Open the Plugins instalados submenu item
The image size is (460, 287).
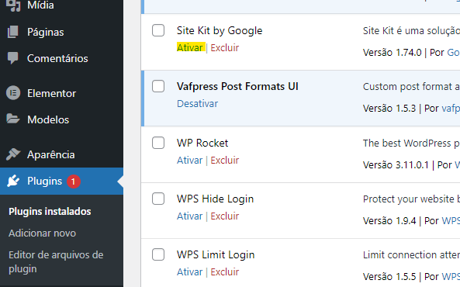pyautogui.click(x=50, y=211)
